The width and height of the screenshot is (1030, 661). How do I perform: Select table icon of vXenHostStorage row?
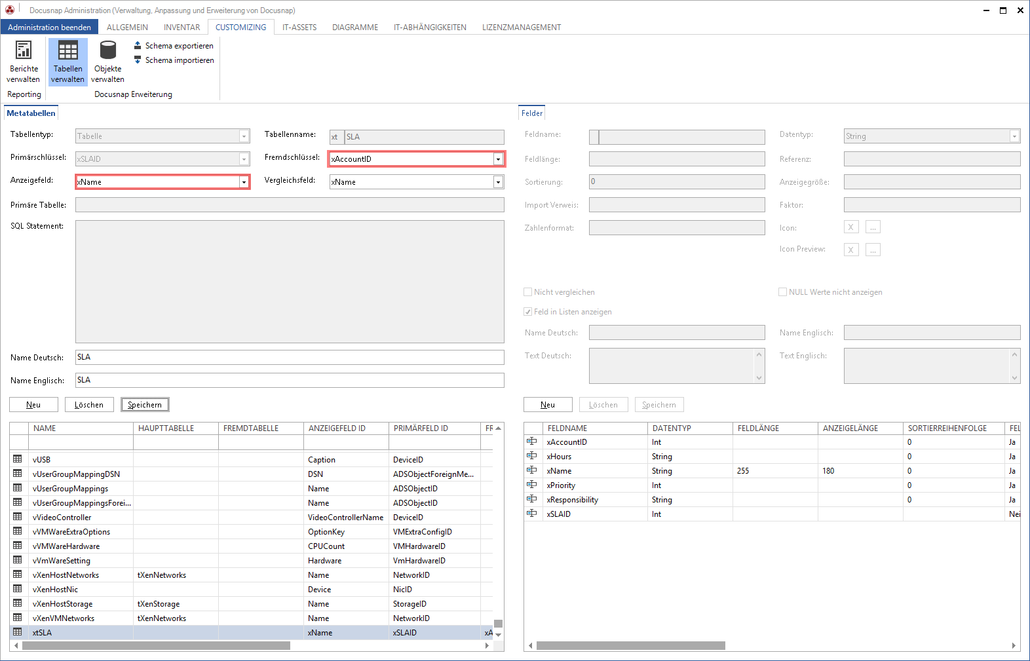point(18,603)
